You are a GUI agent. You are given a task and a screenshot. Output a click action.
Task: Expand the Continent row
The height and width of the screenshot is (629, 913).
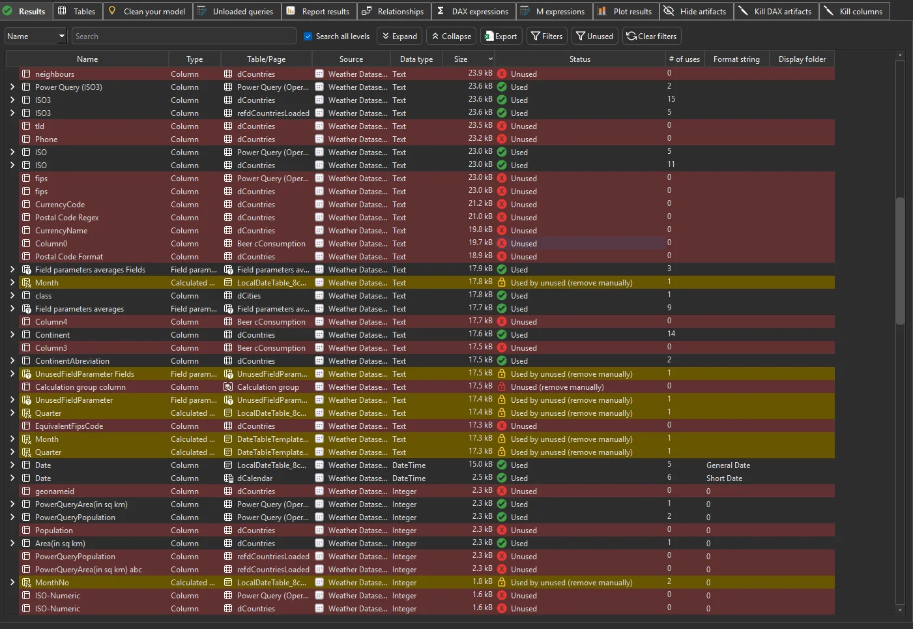(12, 334)
